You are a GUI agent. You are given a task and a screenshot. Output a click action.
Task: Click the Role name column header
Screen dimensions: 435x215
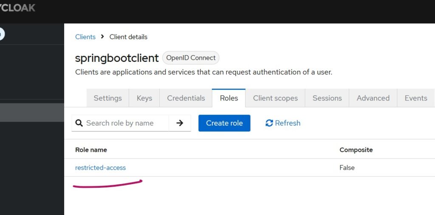coord(91,150)
